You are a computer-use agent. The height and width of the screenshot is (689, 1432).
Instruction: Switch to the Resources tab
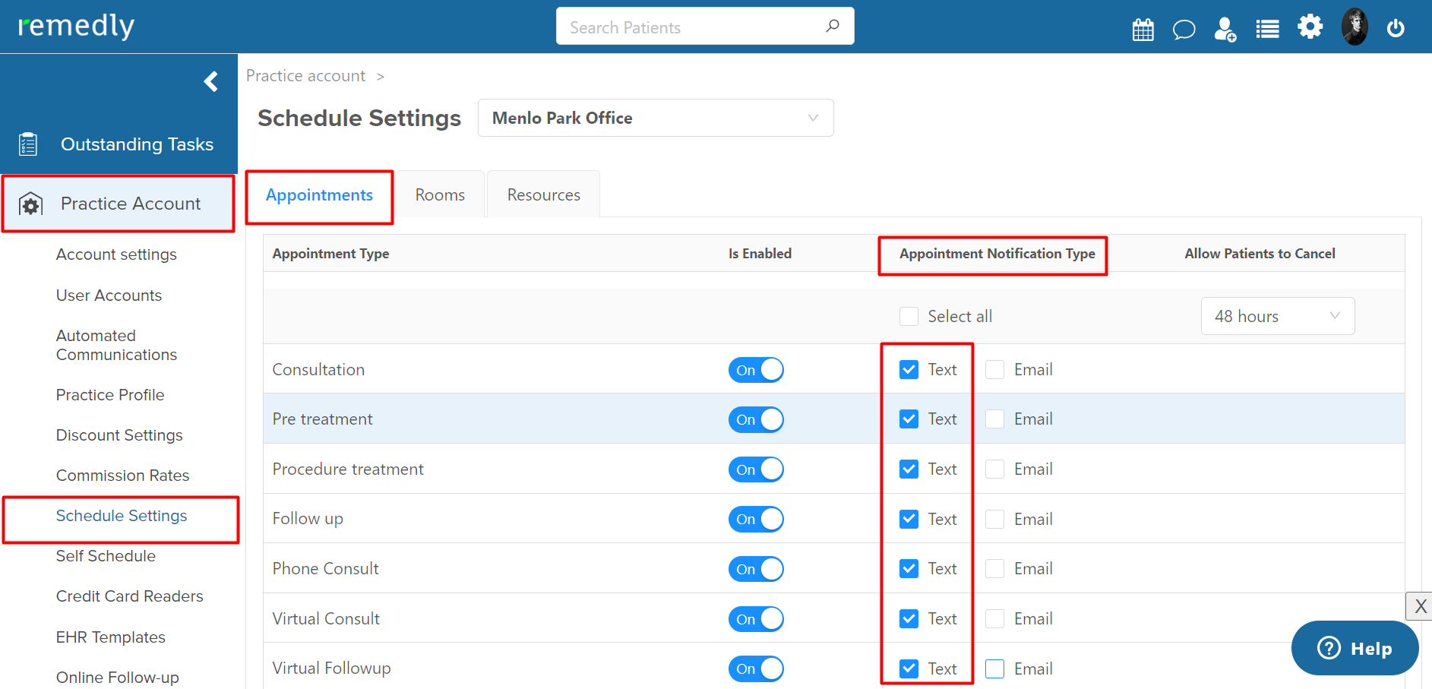pos(543,195)
